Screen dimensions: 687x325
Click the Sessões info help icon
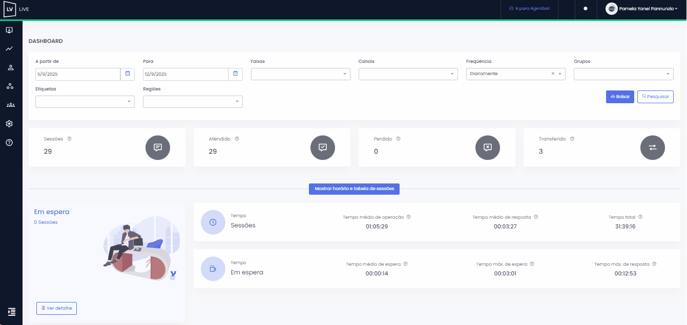pos(69,138)
